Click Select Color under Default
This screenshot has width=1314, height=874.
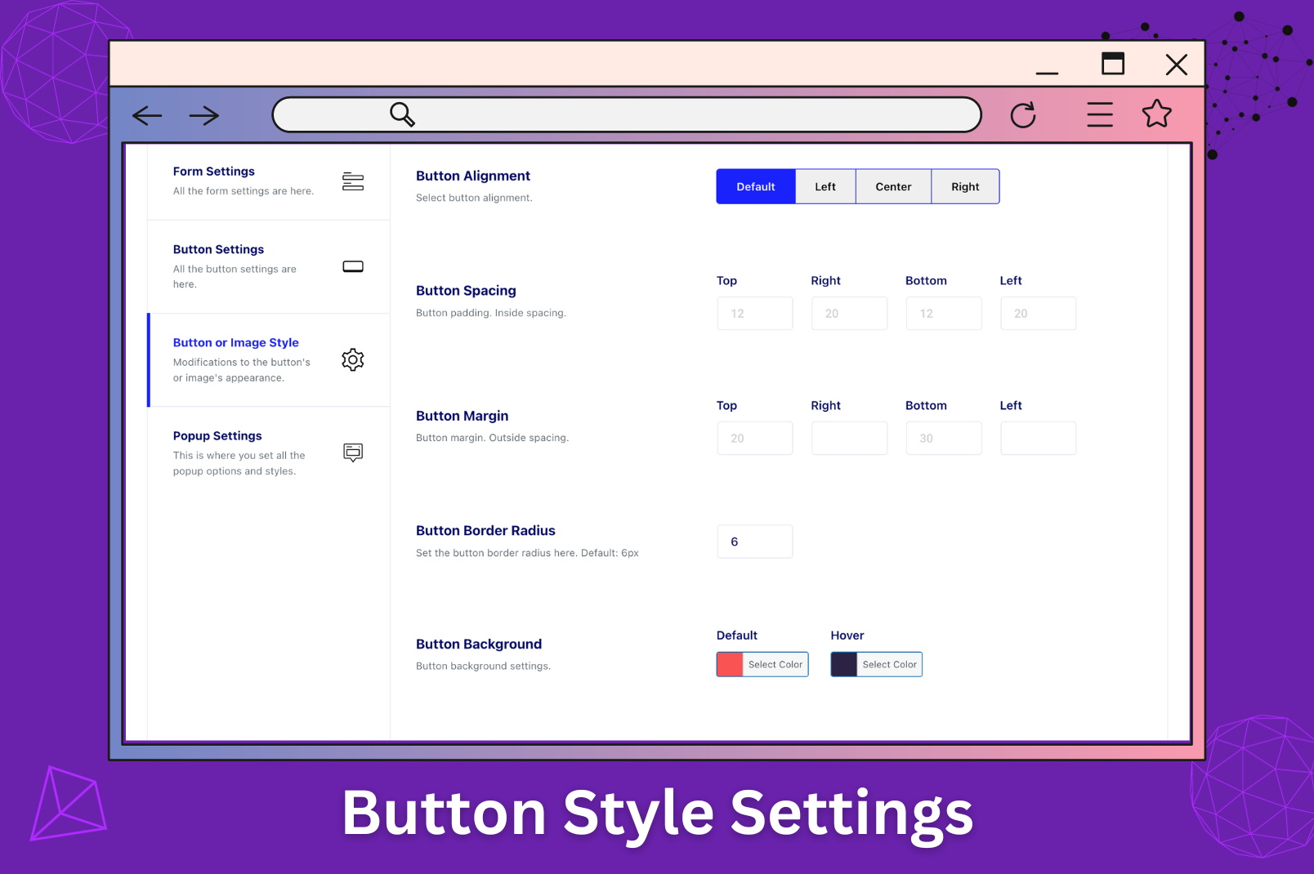(775, 665)
